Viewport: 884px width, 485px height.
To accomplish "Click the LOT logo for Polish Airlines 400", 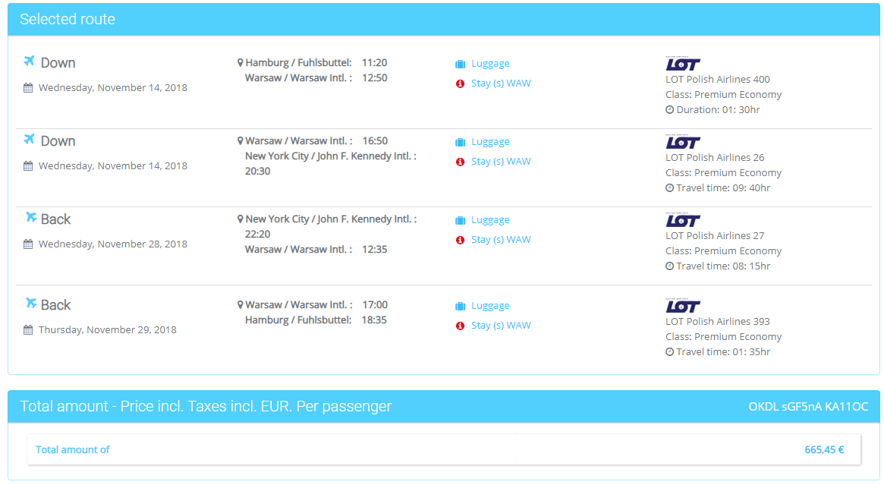I will (x=683, y=64).
